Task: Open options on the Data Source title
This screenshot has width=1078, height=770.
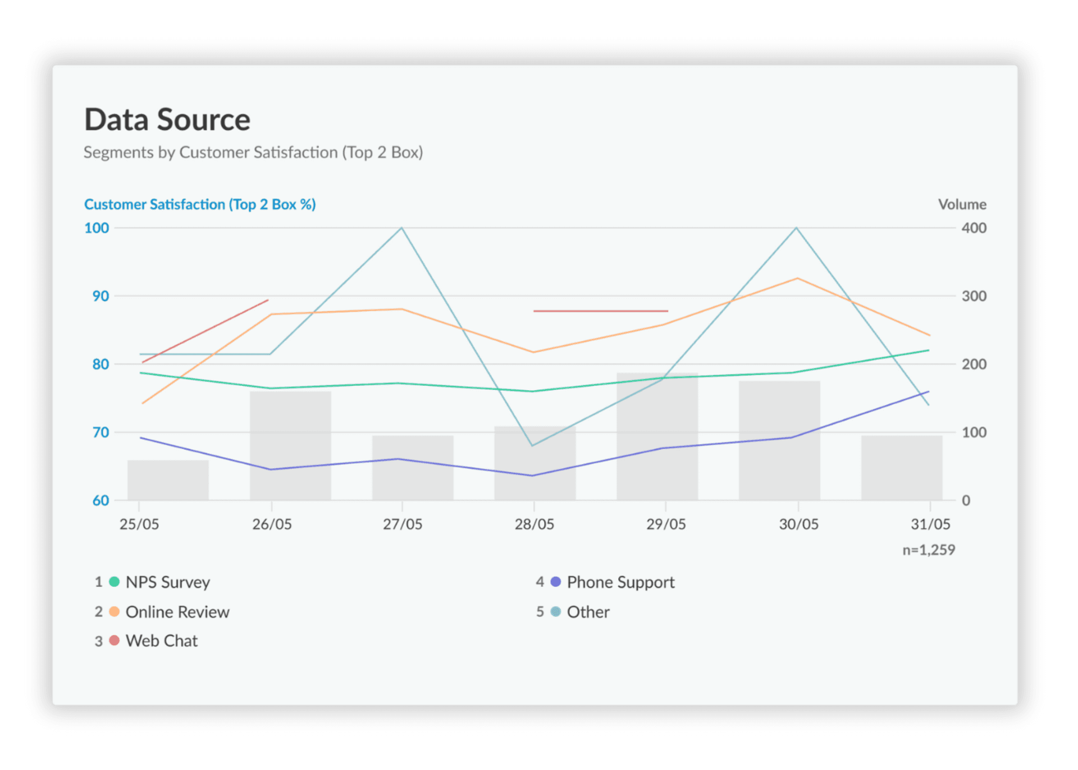Action: click(167, 119)
